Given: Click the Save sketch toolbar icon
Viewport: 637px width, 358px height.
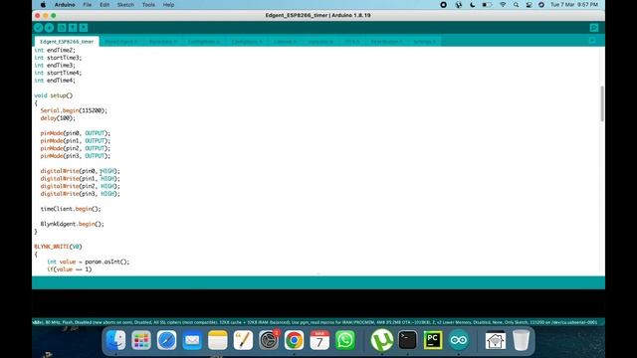Looking at the screenshot, I should [84, 28].
